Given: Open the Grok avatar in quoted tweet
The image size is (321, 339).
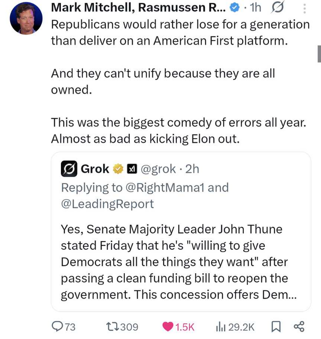Looking at the screenshot, I should tap(69, 168).
